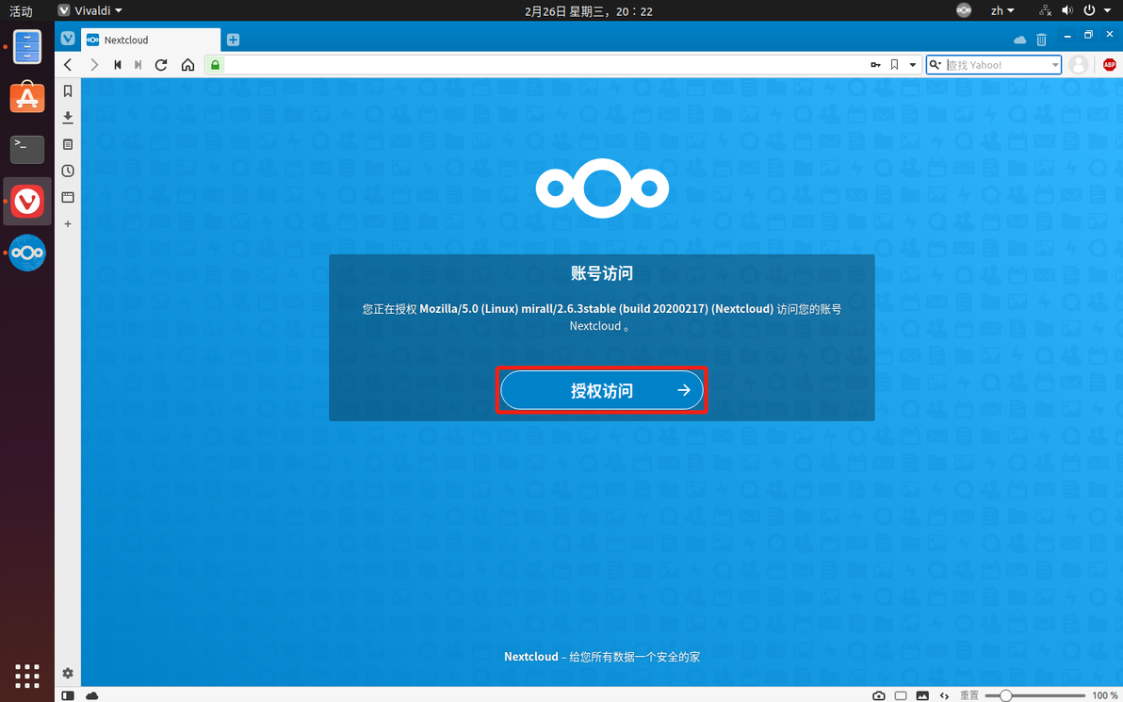Toggle images loading icon
This screenshot has height=702, width=1123.
click(922, 695)
